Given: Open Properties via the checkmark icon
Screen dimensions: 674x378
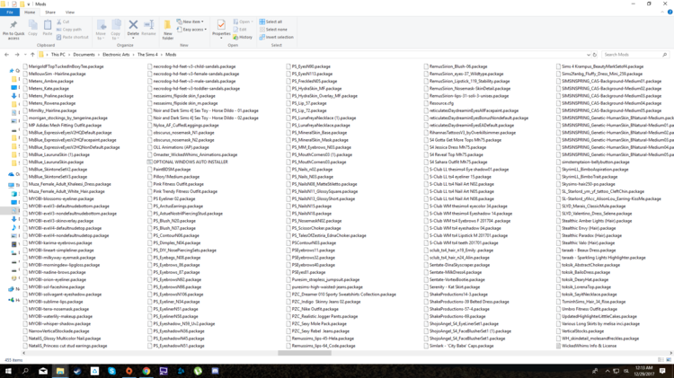Looking at the screenshot, I should point(221,25).
